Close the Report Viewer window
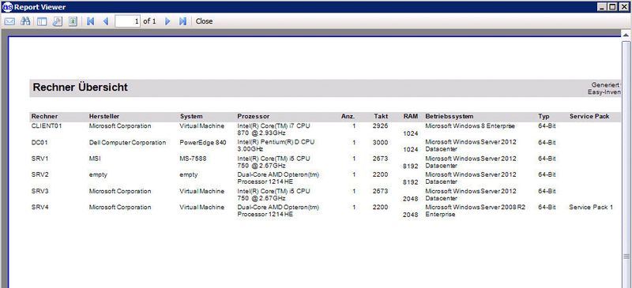The width and height of the screenshot is (632, 288). [623, 7]
